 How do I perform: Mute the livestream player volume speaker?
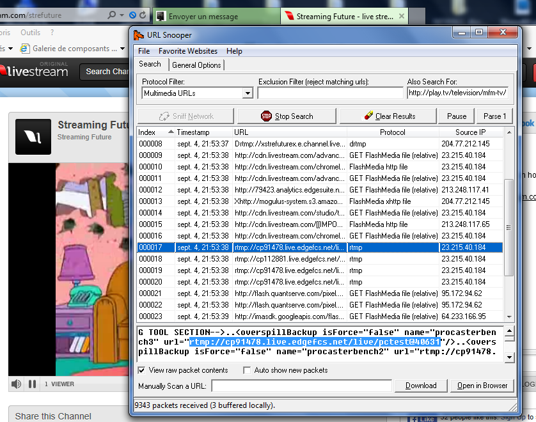(16, 384)
